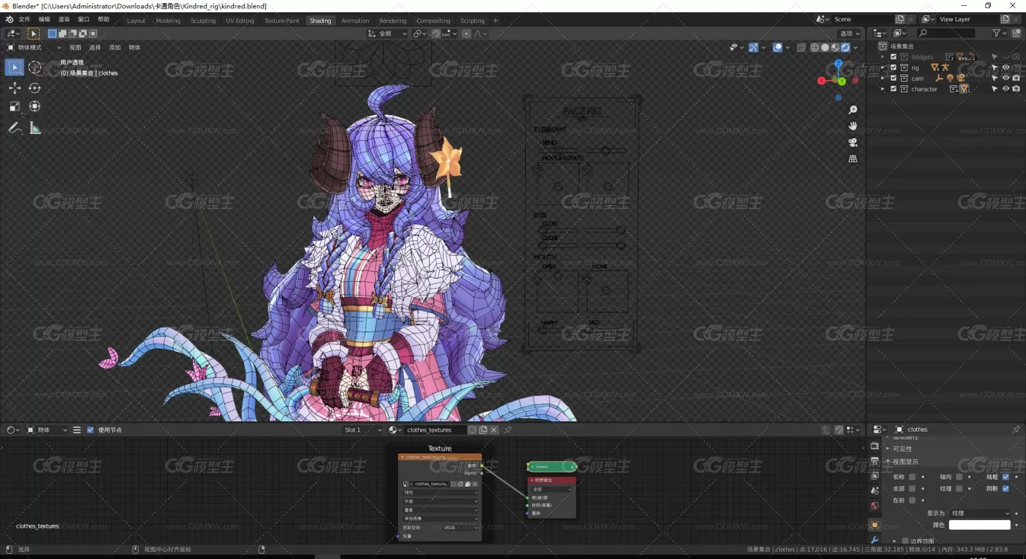
Task: Click the outliner search field
Action: 946,33
